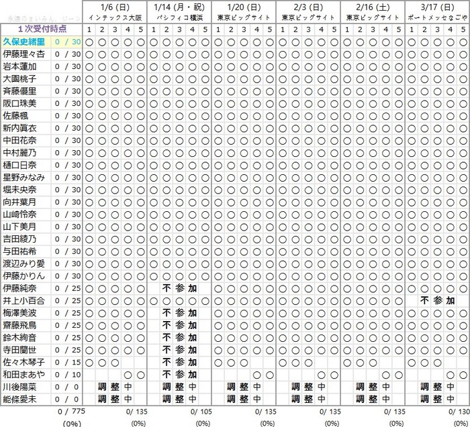Click 0 / 30 count beside 久保史緒里
The image size is (470, 427).
coord(68,42)
